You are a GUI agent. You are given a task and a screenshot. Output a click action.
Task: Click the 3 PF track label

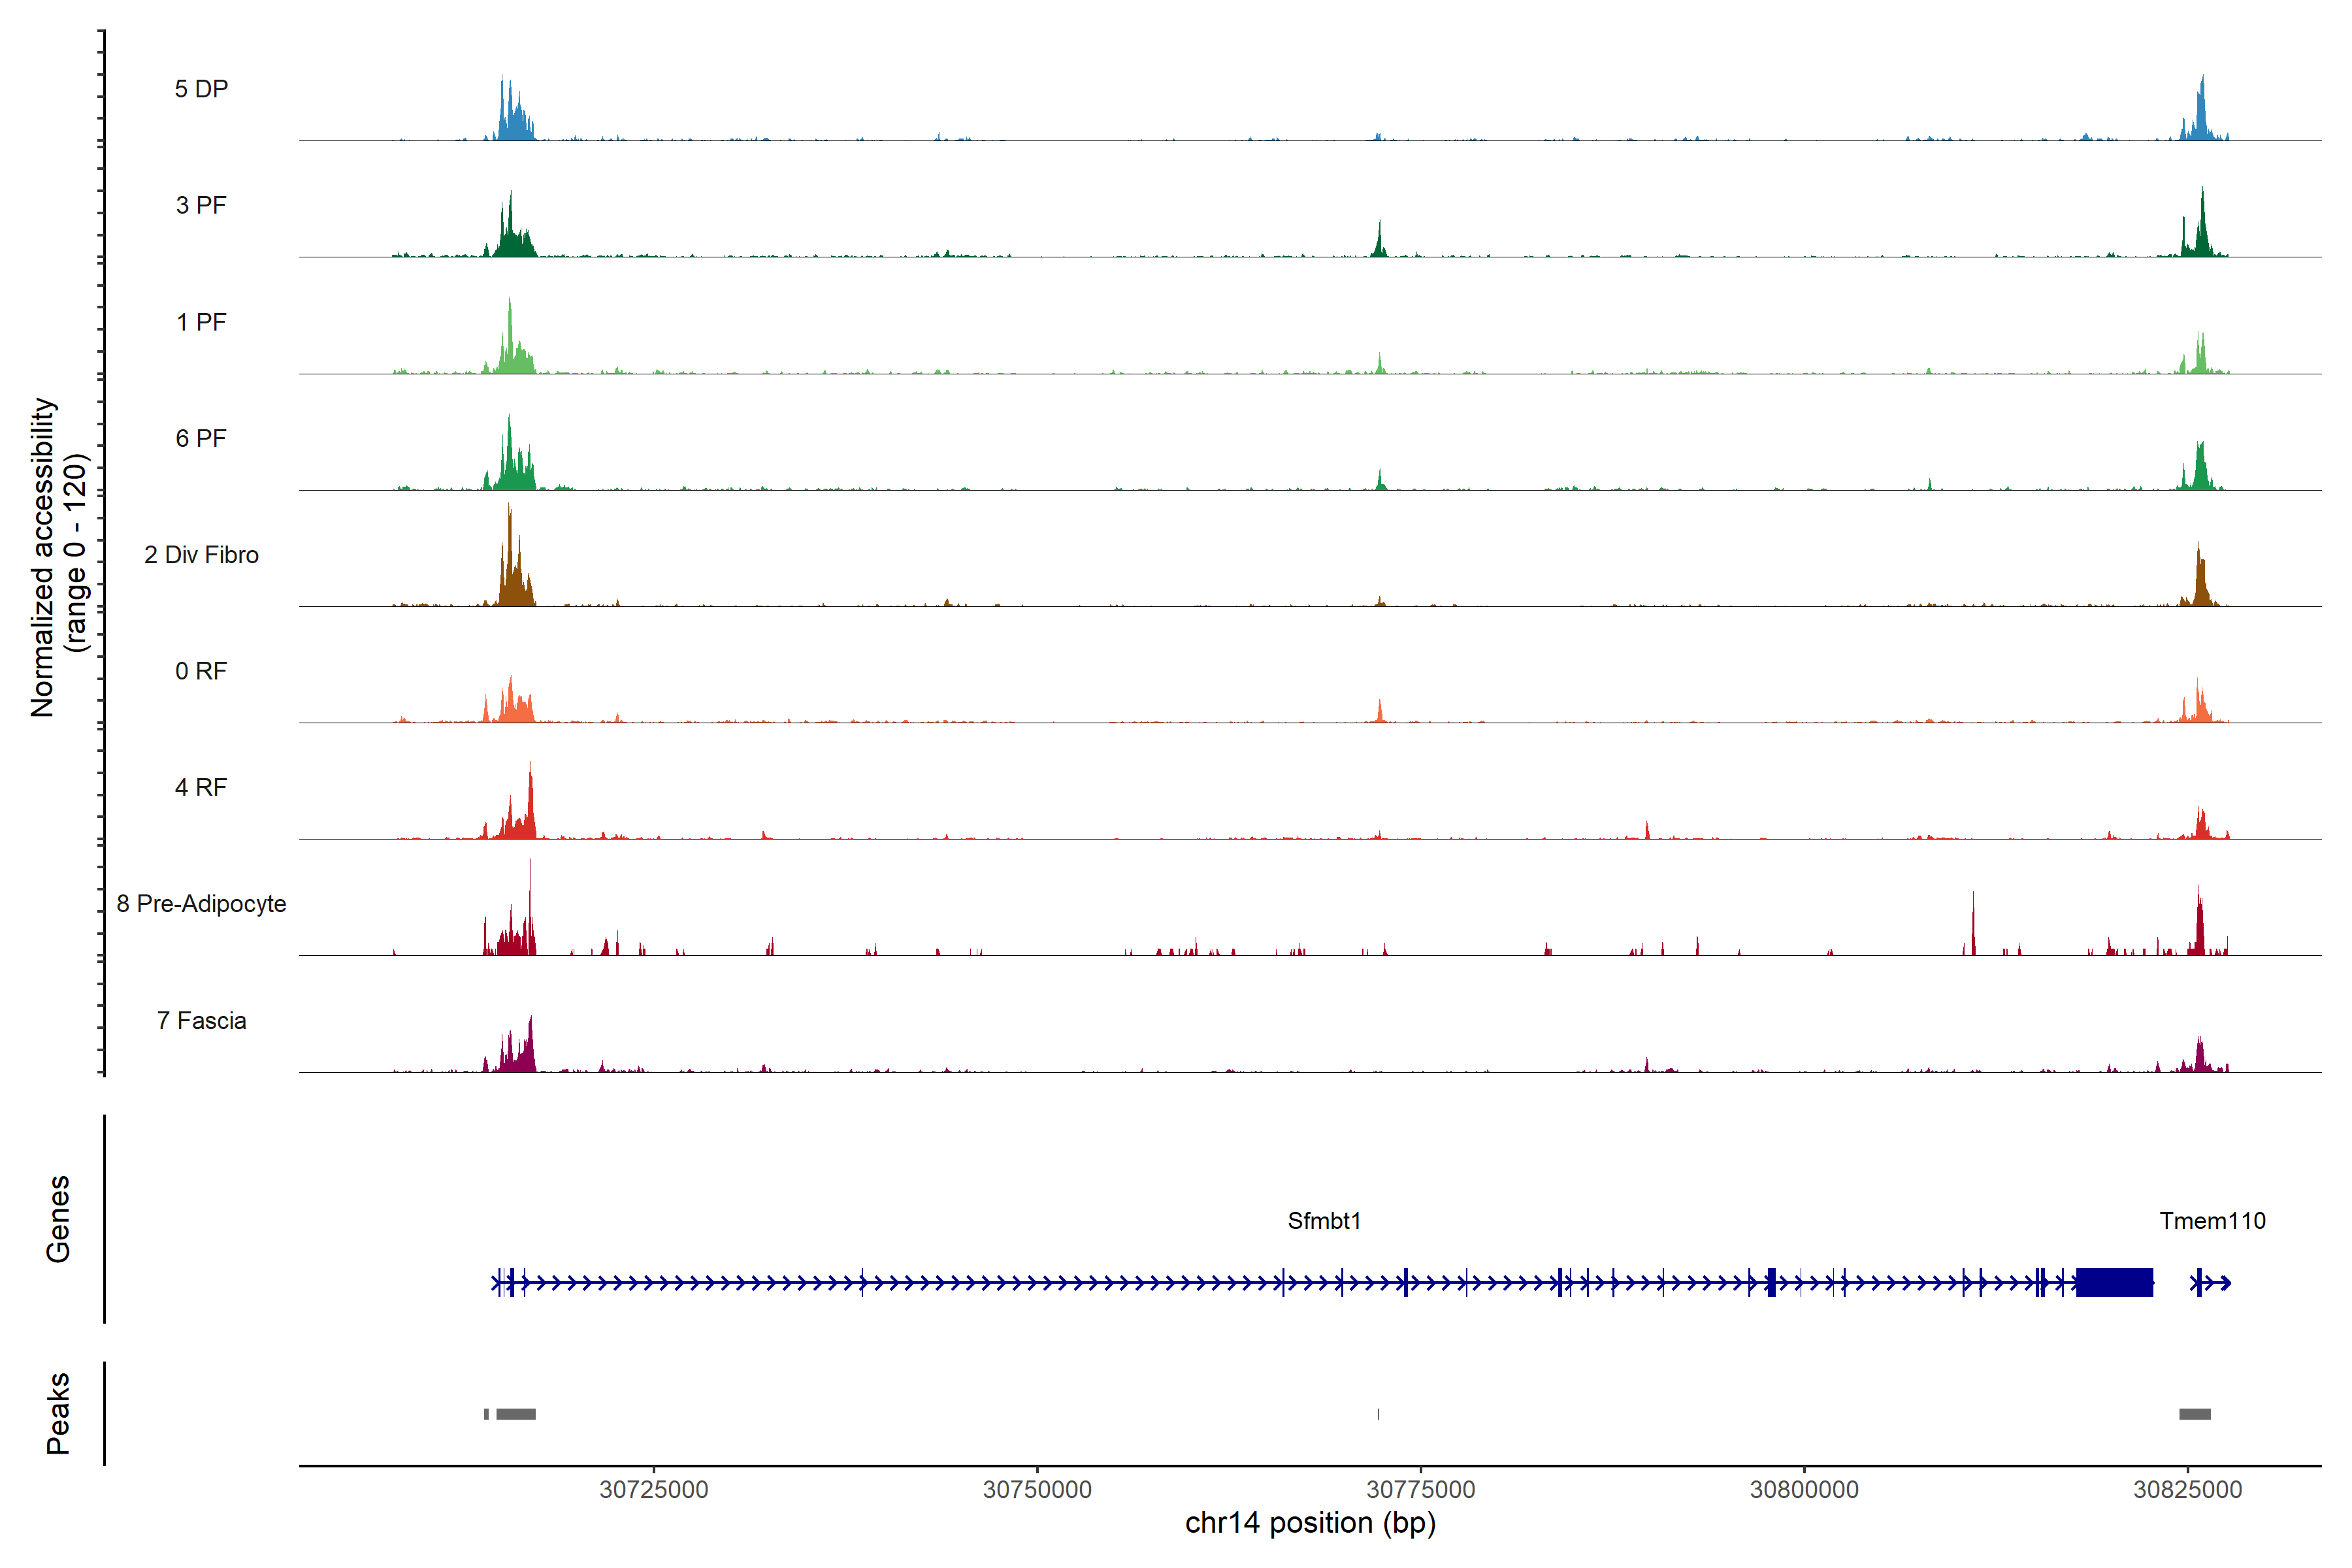pyautogui.click(x=201, y=205)
